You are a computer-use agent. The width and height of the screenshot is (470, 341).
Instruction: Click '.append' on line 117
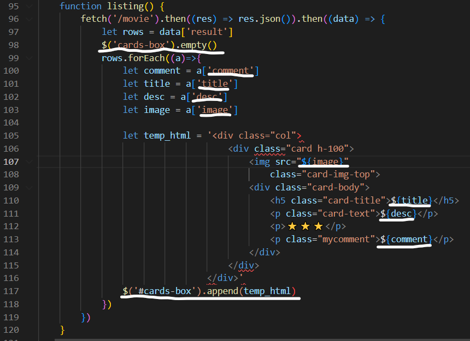tap(220, 291)
